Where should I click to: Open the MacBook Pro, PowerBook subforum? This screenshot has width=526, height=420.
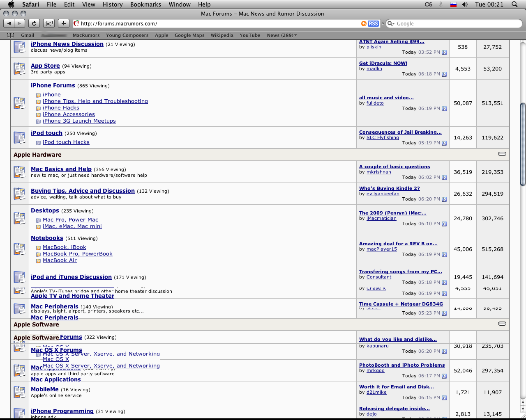tap(78, 254)
